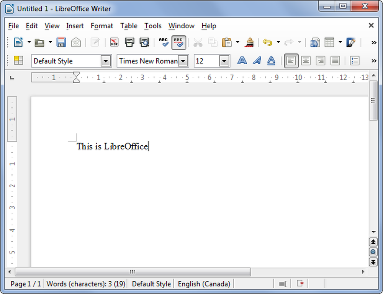Toggle AutoSpellcheck button
Screen dimensions: 383x294
[x=178, y=42]
